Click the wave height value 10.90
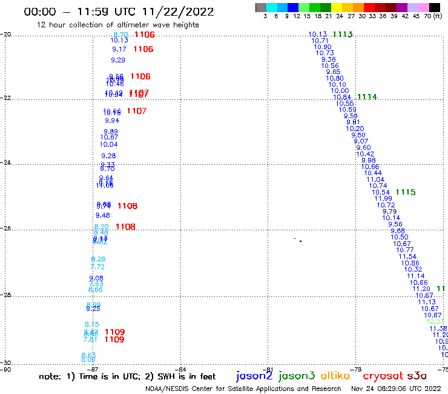 tap(323, 47)
